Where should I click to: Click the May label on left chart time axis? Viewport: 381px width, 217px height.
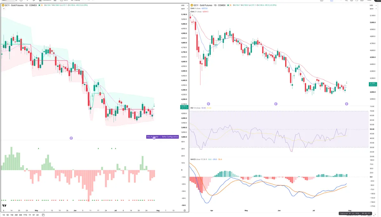coord(36,210)
